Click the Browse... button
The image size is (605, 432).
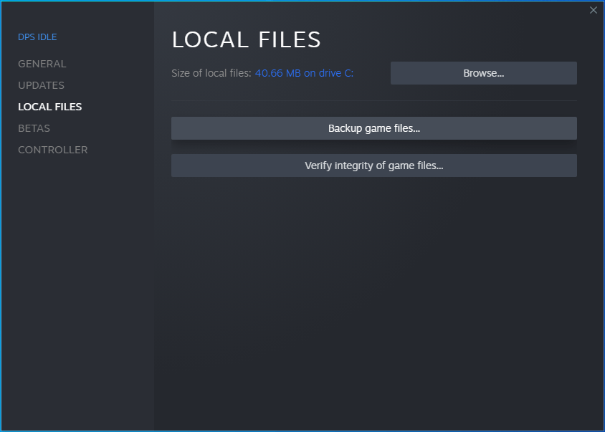coord(483,73)
